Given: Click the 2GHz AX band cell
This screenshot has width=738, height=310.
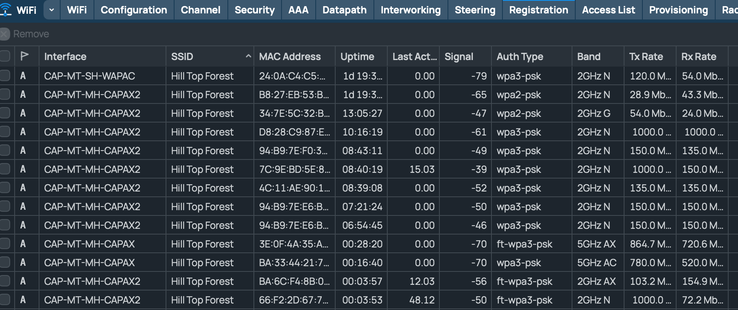Looking at the screenshot, I should pos(598,281).
